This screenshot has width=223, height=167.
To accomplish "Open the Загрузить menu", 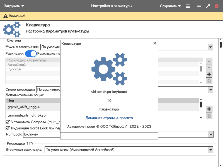I will [x=14, y=6].
